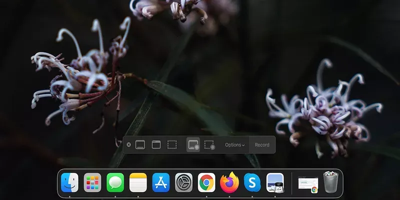Select Capture Entire Screen mode
Image resolution: width=400 pixels, height=200 pixels.
point(140,145)
